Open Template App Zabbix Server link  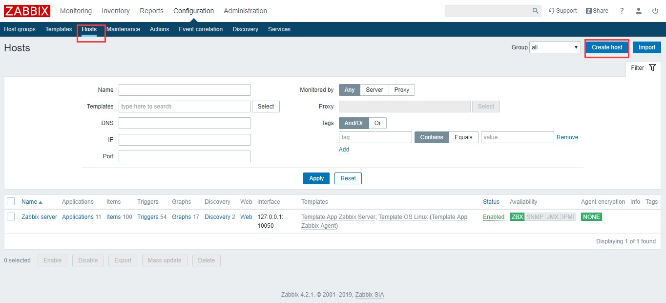(x=338, y=217)
